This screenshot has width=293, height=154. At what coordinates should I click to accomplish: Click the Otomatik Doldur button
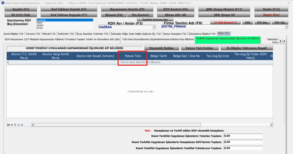pos(161,48)
